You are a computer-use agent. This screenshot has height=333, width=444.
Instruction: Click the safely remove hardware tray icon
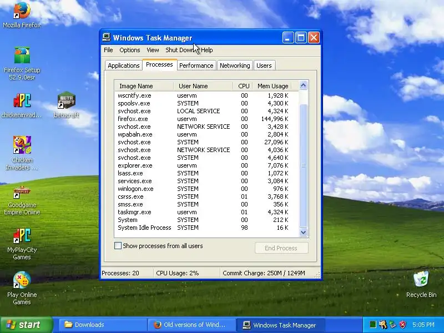pyautogui.click(x=392, y=325)
